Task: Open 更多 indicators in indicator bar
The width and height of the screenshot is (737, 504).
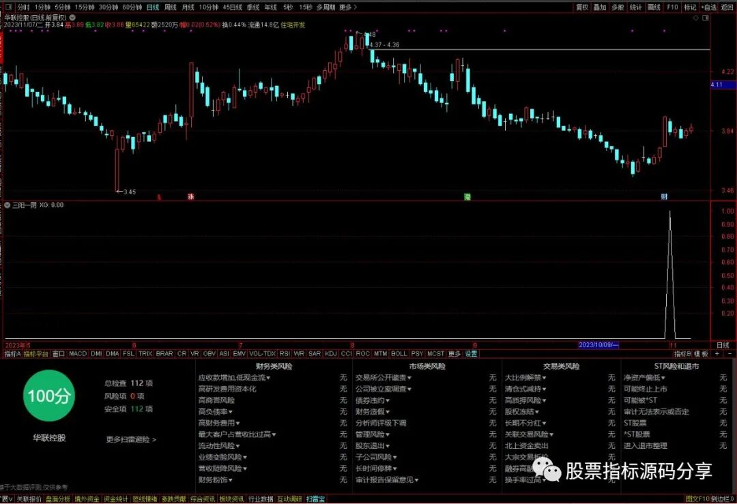Action: (454, 354)
